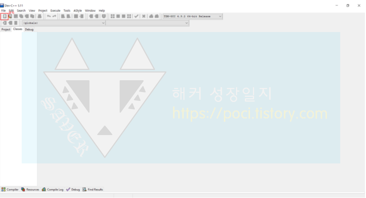366x198 pixels.
Task: Switch to the Classes side tab
Action: click(18, 29)
